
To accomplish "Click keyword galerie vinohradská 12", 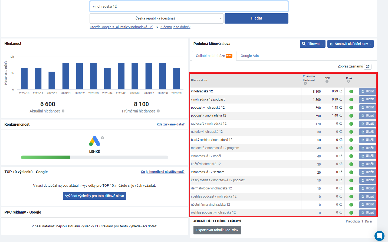I will [207, 132].
